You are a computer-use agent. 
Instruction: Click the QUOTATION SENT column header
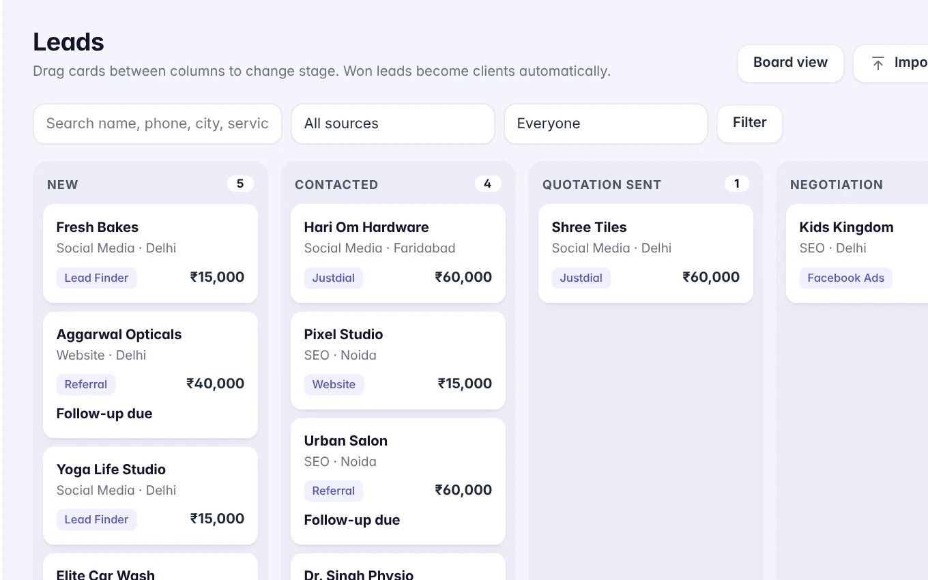point(602,185)
